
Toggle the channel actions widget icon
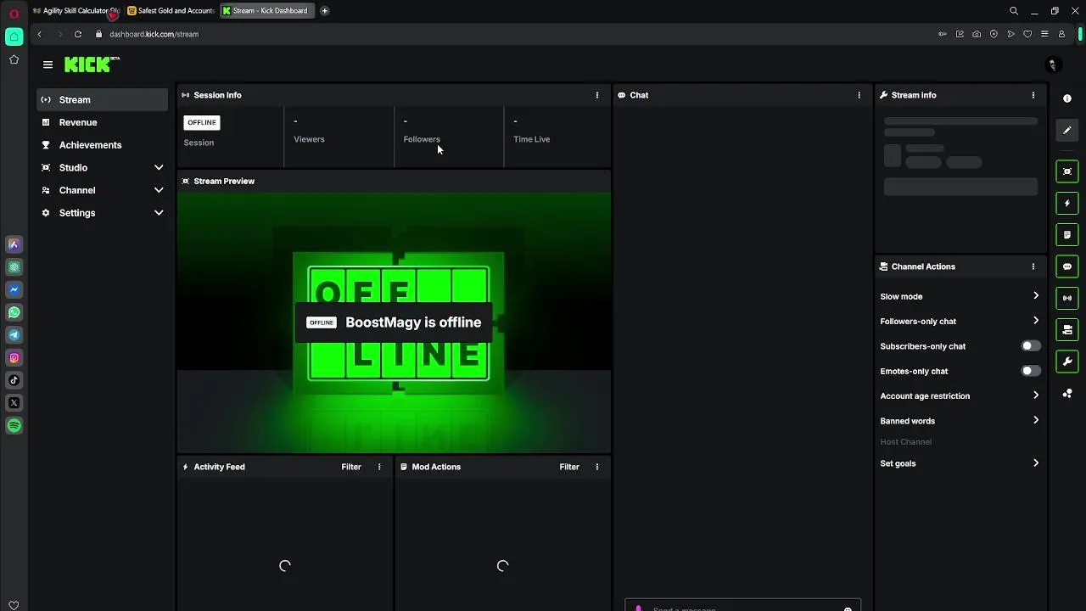pos(1067,329)
